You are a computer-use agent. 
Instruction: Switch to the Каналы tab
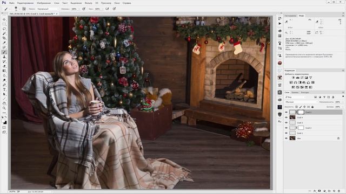tap(295, 92)
